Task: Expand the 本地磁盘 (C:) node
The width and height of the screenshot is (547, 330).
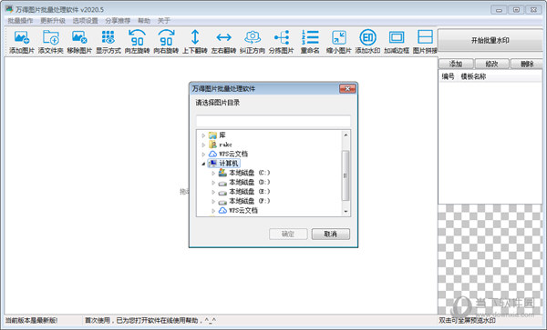Action: pyautogui.click(x=213, y=173)
